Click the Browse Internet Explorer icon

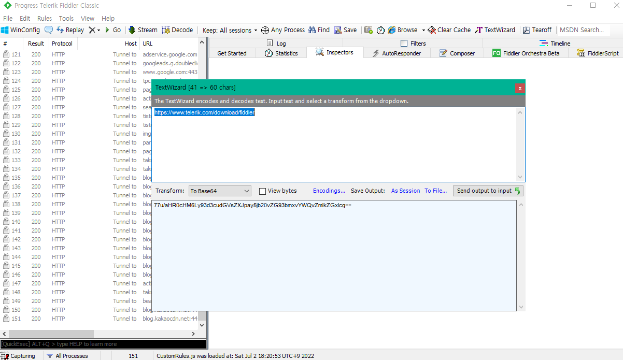pyautogui.click(x=392, y=30)
